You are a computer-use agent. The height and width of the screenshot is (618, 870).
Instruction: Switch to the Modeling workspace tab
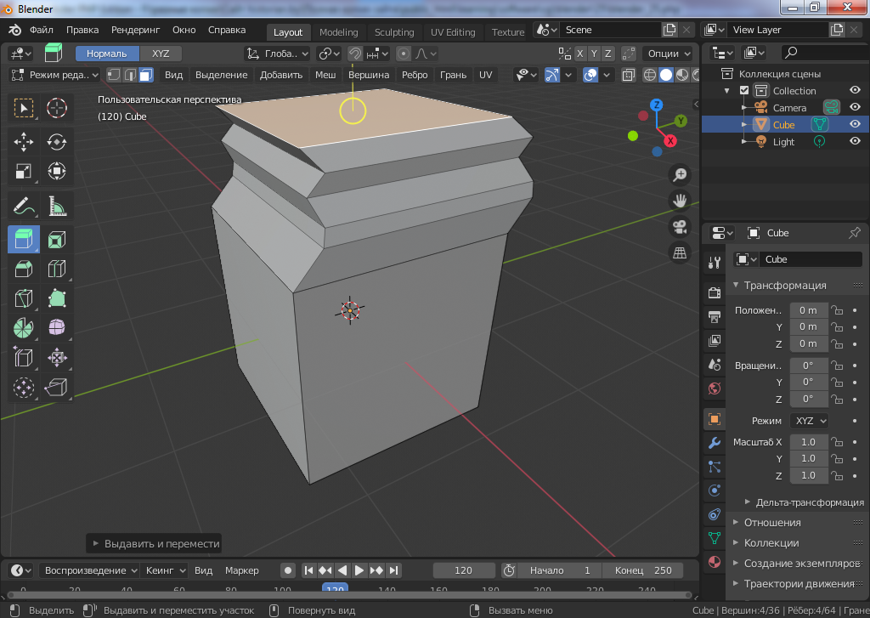[338, 32]
